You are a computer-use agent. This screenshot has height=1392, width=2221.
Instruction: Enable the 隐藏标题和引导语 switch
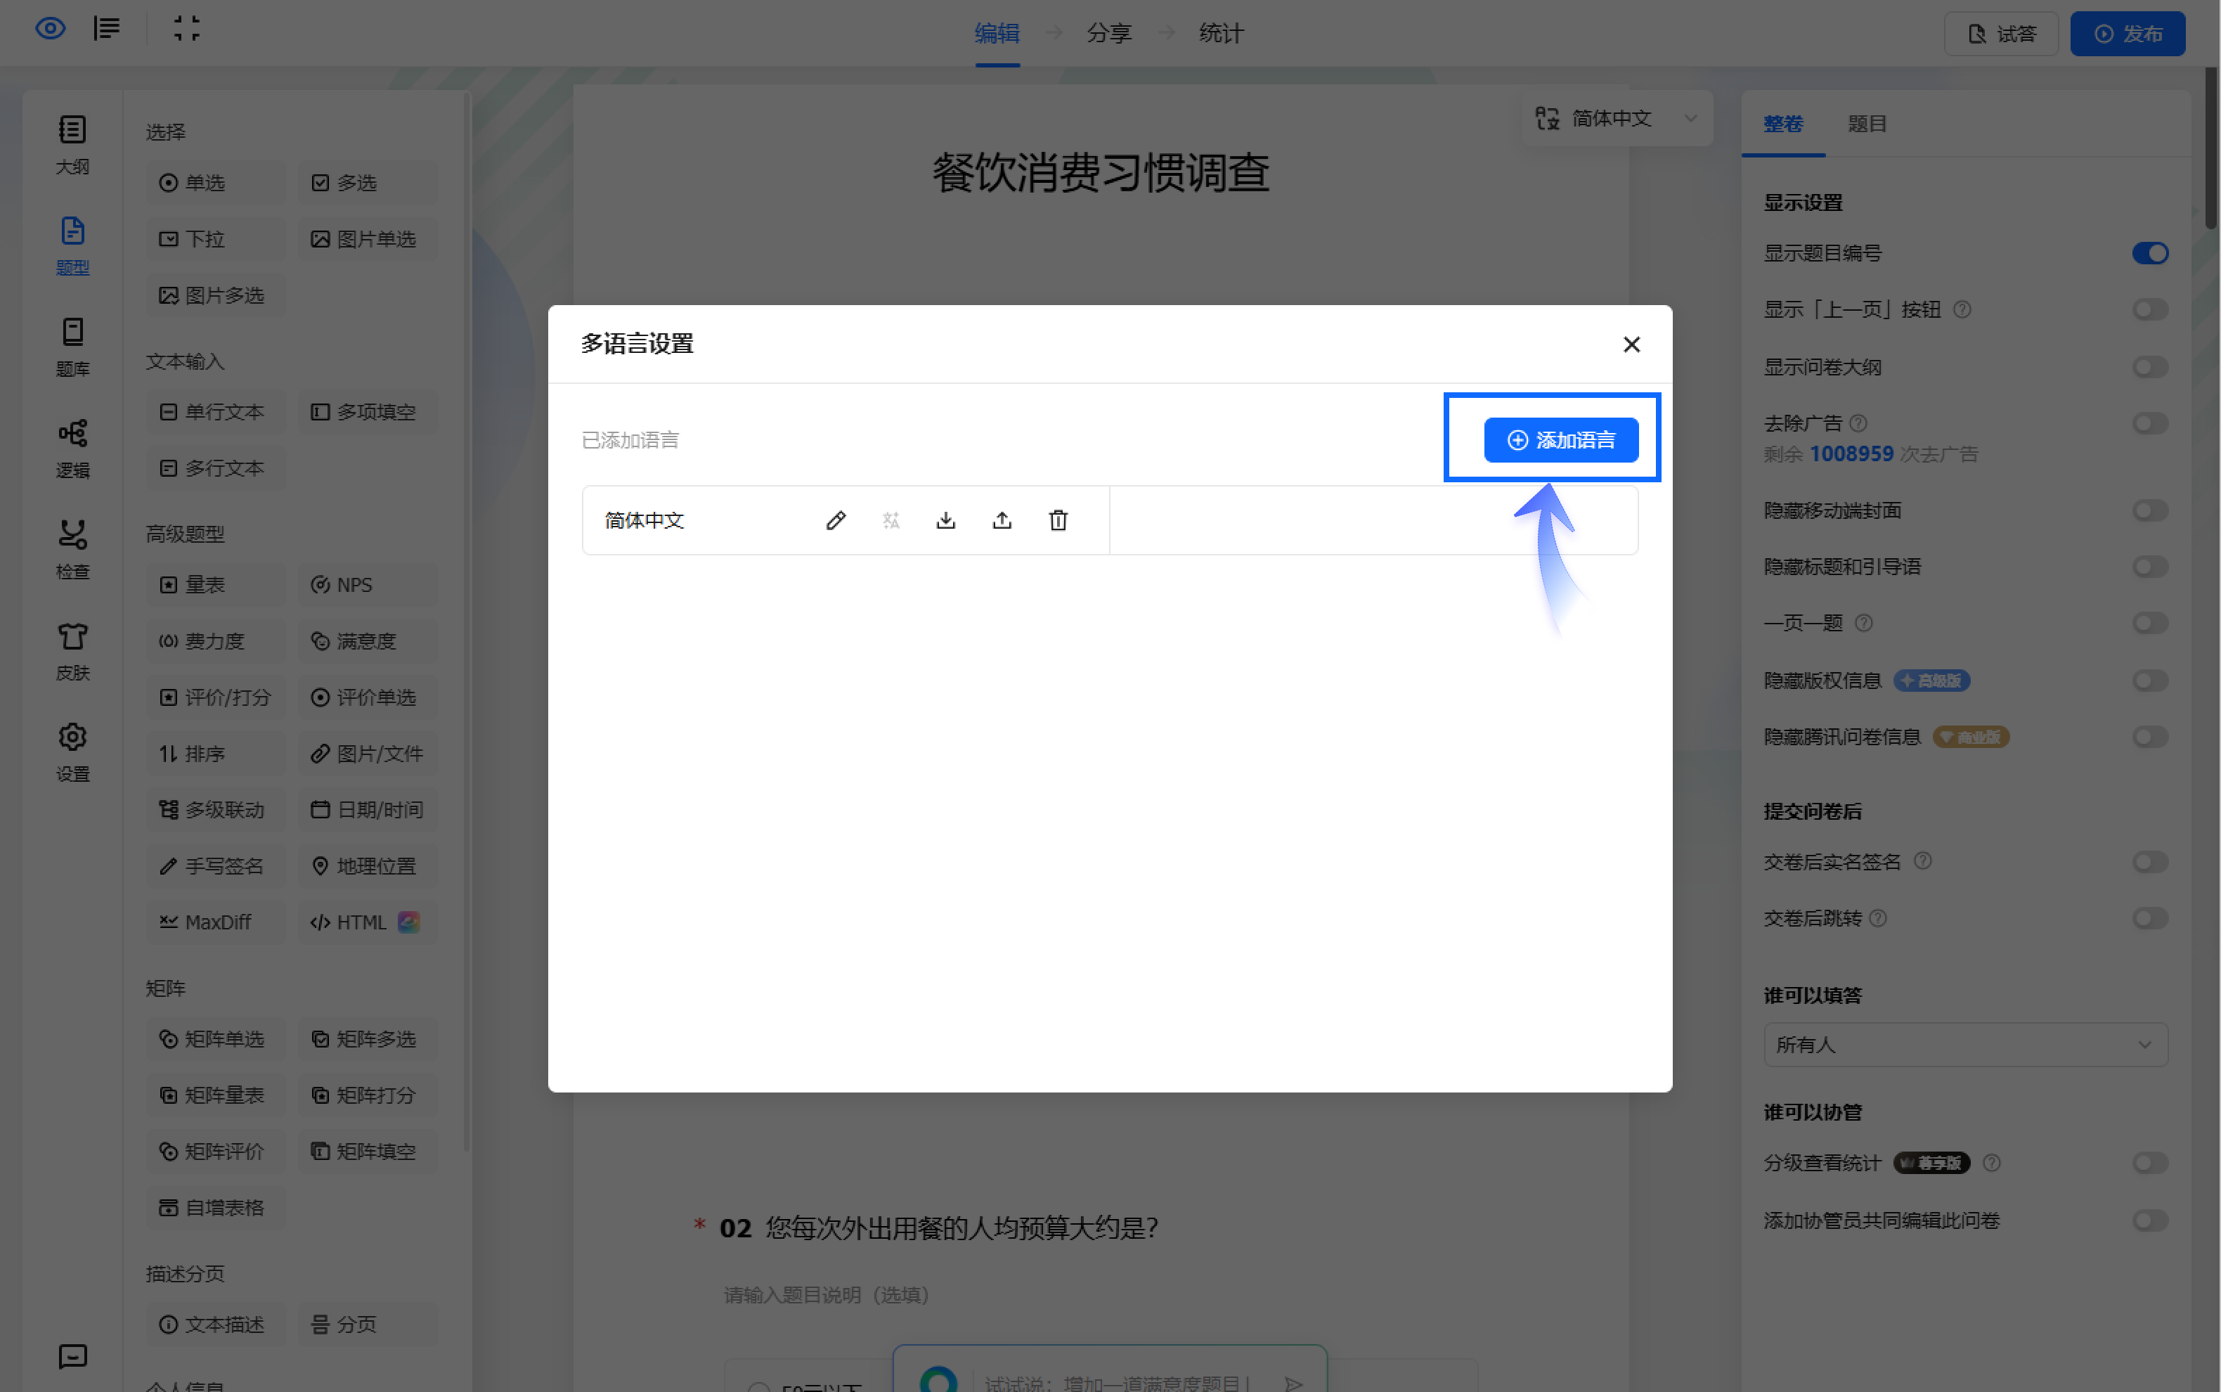point(2150,567)
